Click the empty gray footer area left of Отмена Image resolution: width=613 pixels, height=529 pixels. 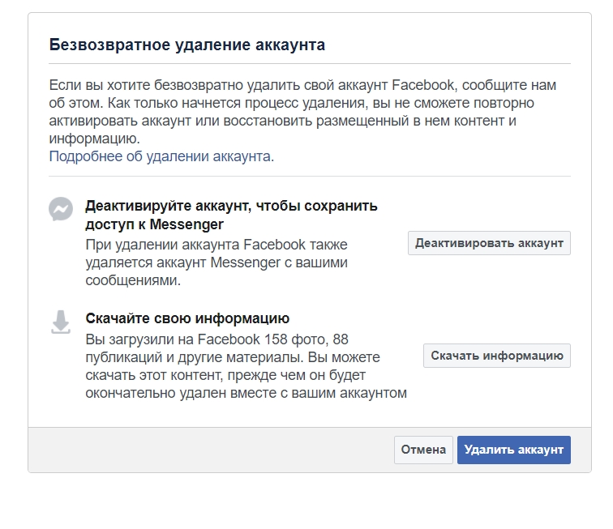pyautogui.click(x=211, y=450)
